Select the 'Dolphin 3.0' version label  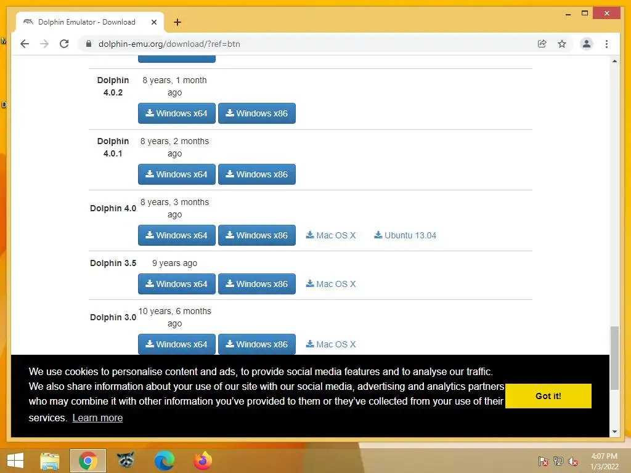pyautogui.click(x=113, y=317)
